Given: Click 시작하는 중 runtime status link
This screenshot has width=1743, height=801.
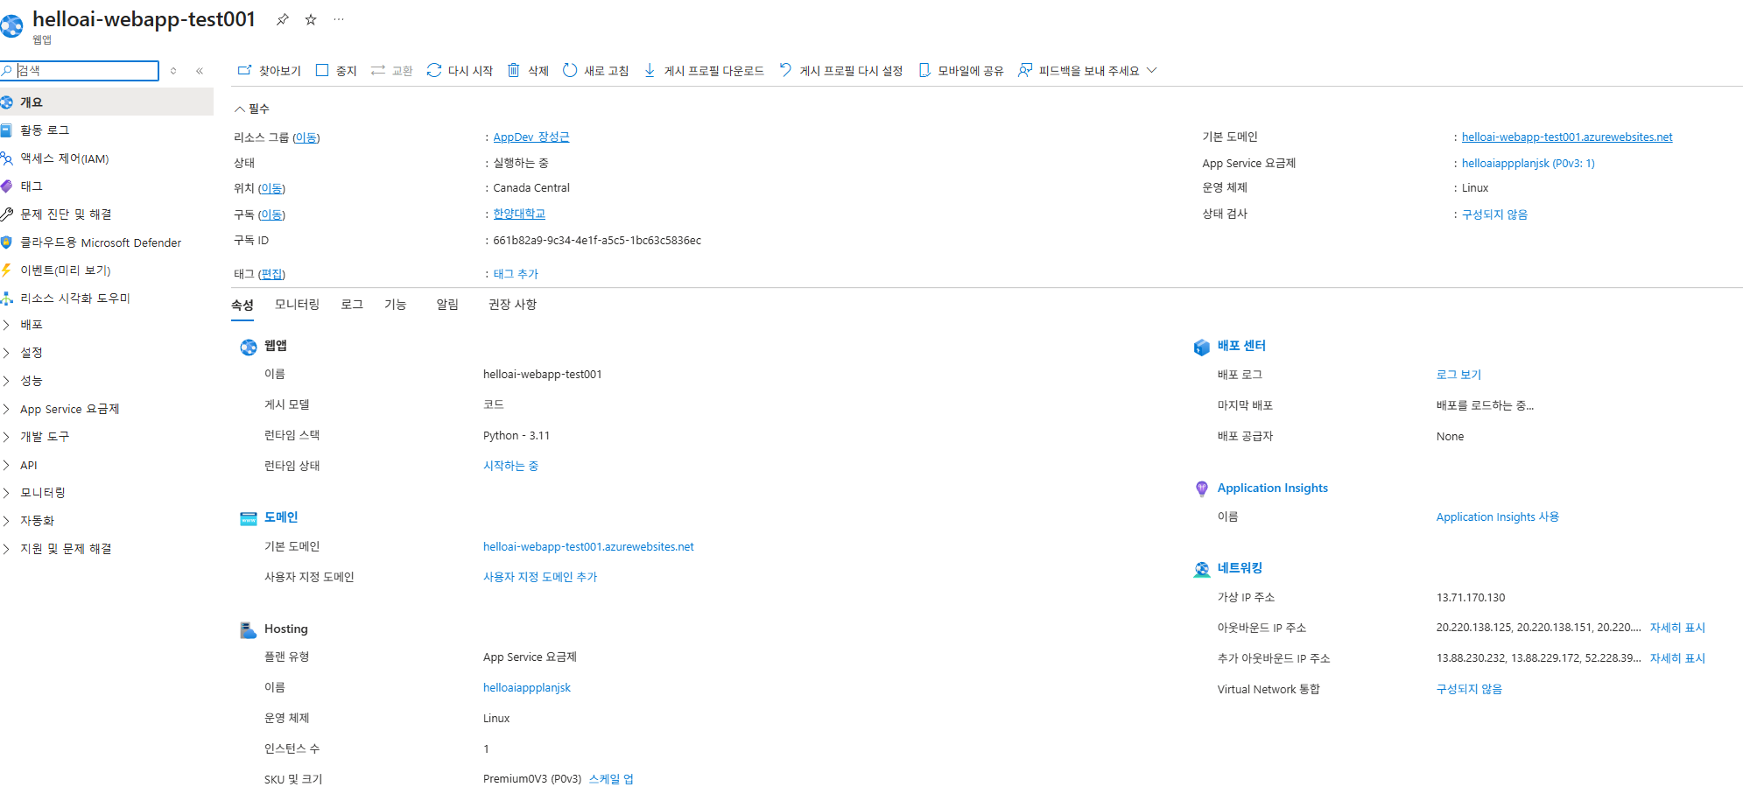Looking at the screenshot, I should [x=511, y=466].
